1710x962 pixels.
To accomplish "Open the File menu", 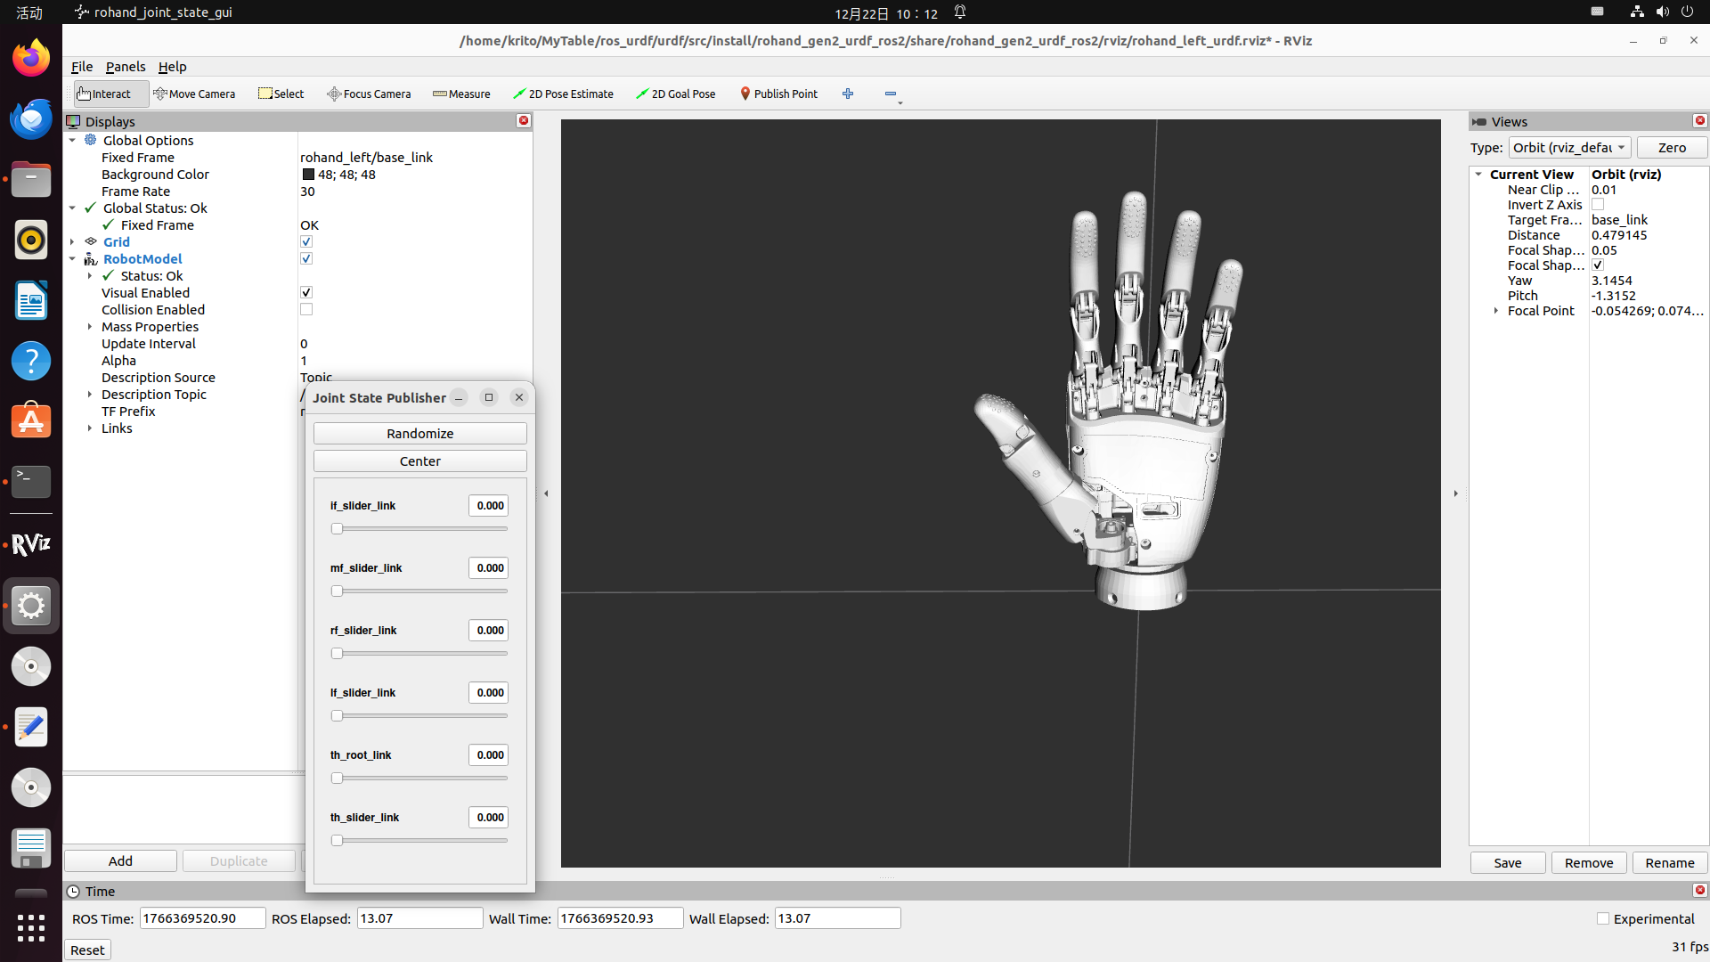I will coord(82,67).
